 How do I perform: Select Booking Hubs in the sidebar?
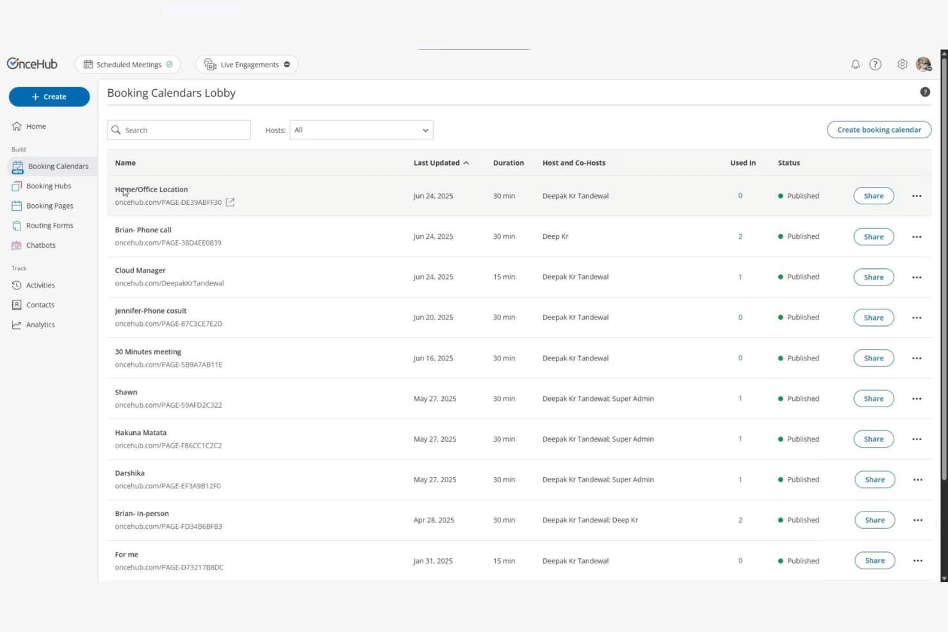(49, 186)
